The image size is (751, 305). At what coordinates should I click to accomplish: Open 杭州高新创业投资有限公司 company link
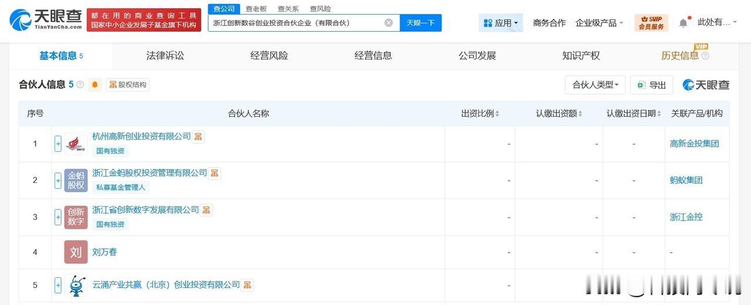coord(141,136)
